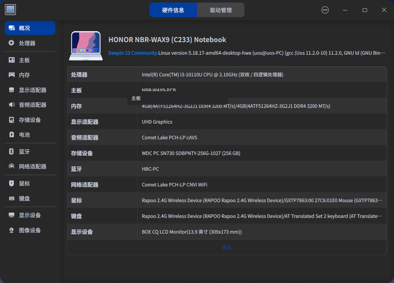The image size is (394, 283).
Task: Click the 内存 row label in the table
Action: click(76, 106)
